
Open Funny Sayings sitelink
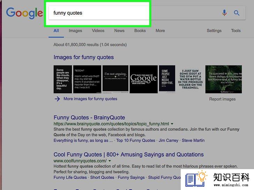(131, 177)
